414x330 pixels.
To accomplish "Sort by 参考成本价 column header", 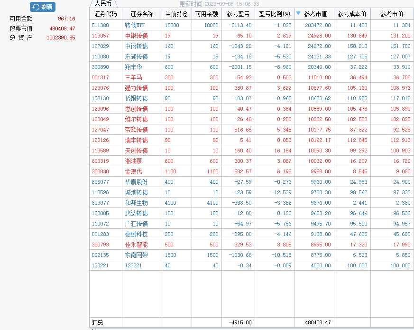I will pos(352,14).
